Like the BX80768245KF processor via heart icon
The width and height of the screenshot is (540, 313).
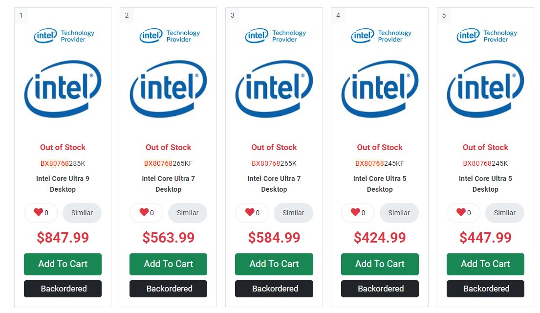356,212
